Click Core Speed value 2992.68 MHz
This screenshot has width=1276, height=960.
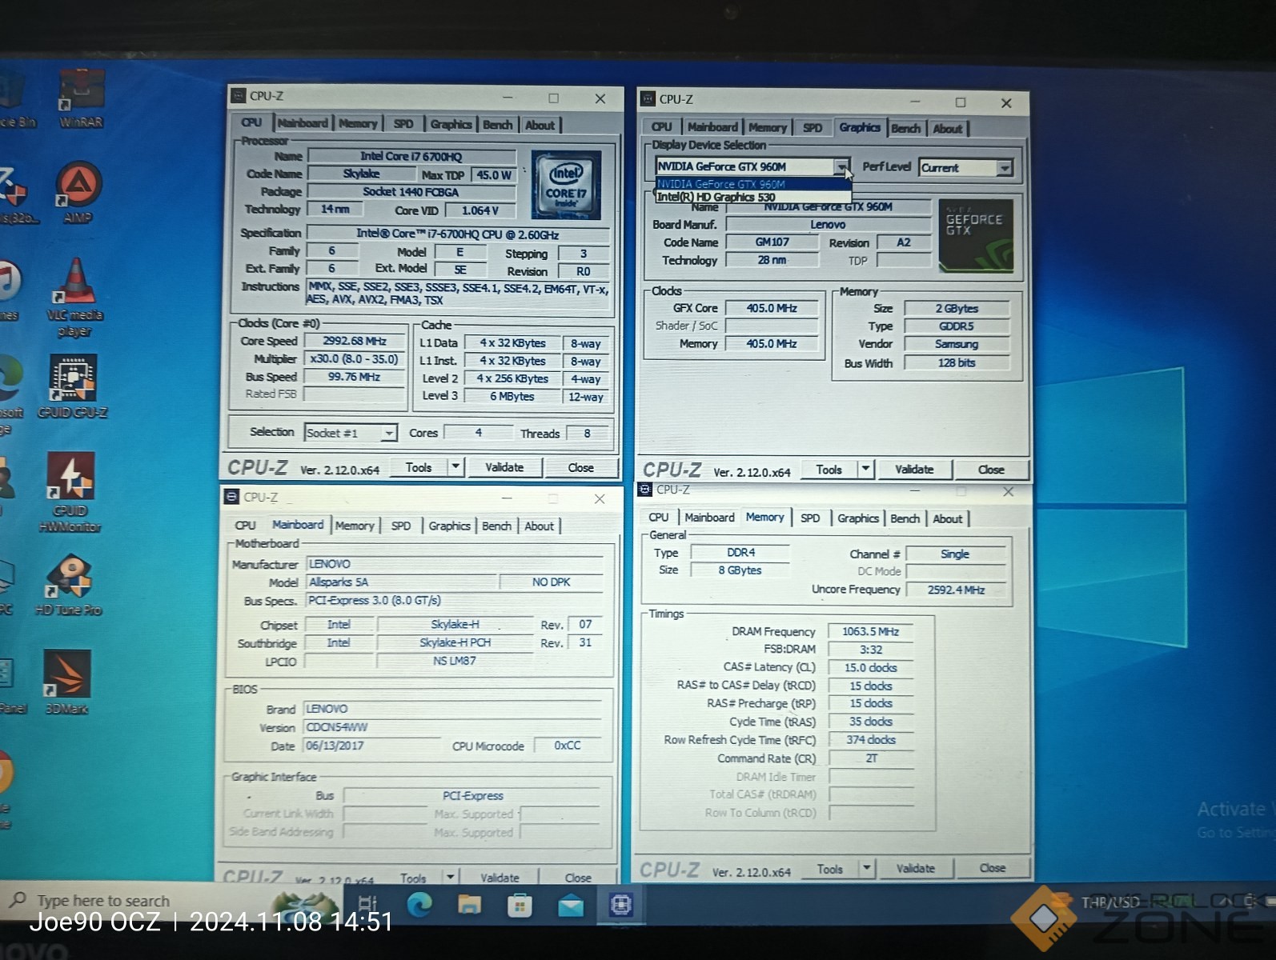click(x=355, y=341)
